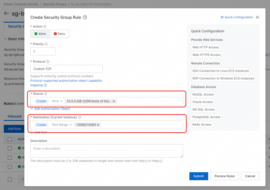Apply Web HTTP Access quick configuration
The height and width of the screenshot is (190, 270).
205,47
